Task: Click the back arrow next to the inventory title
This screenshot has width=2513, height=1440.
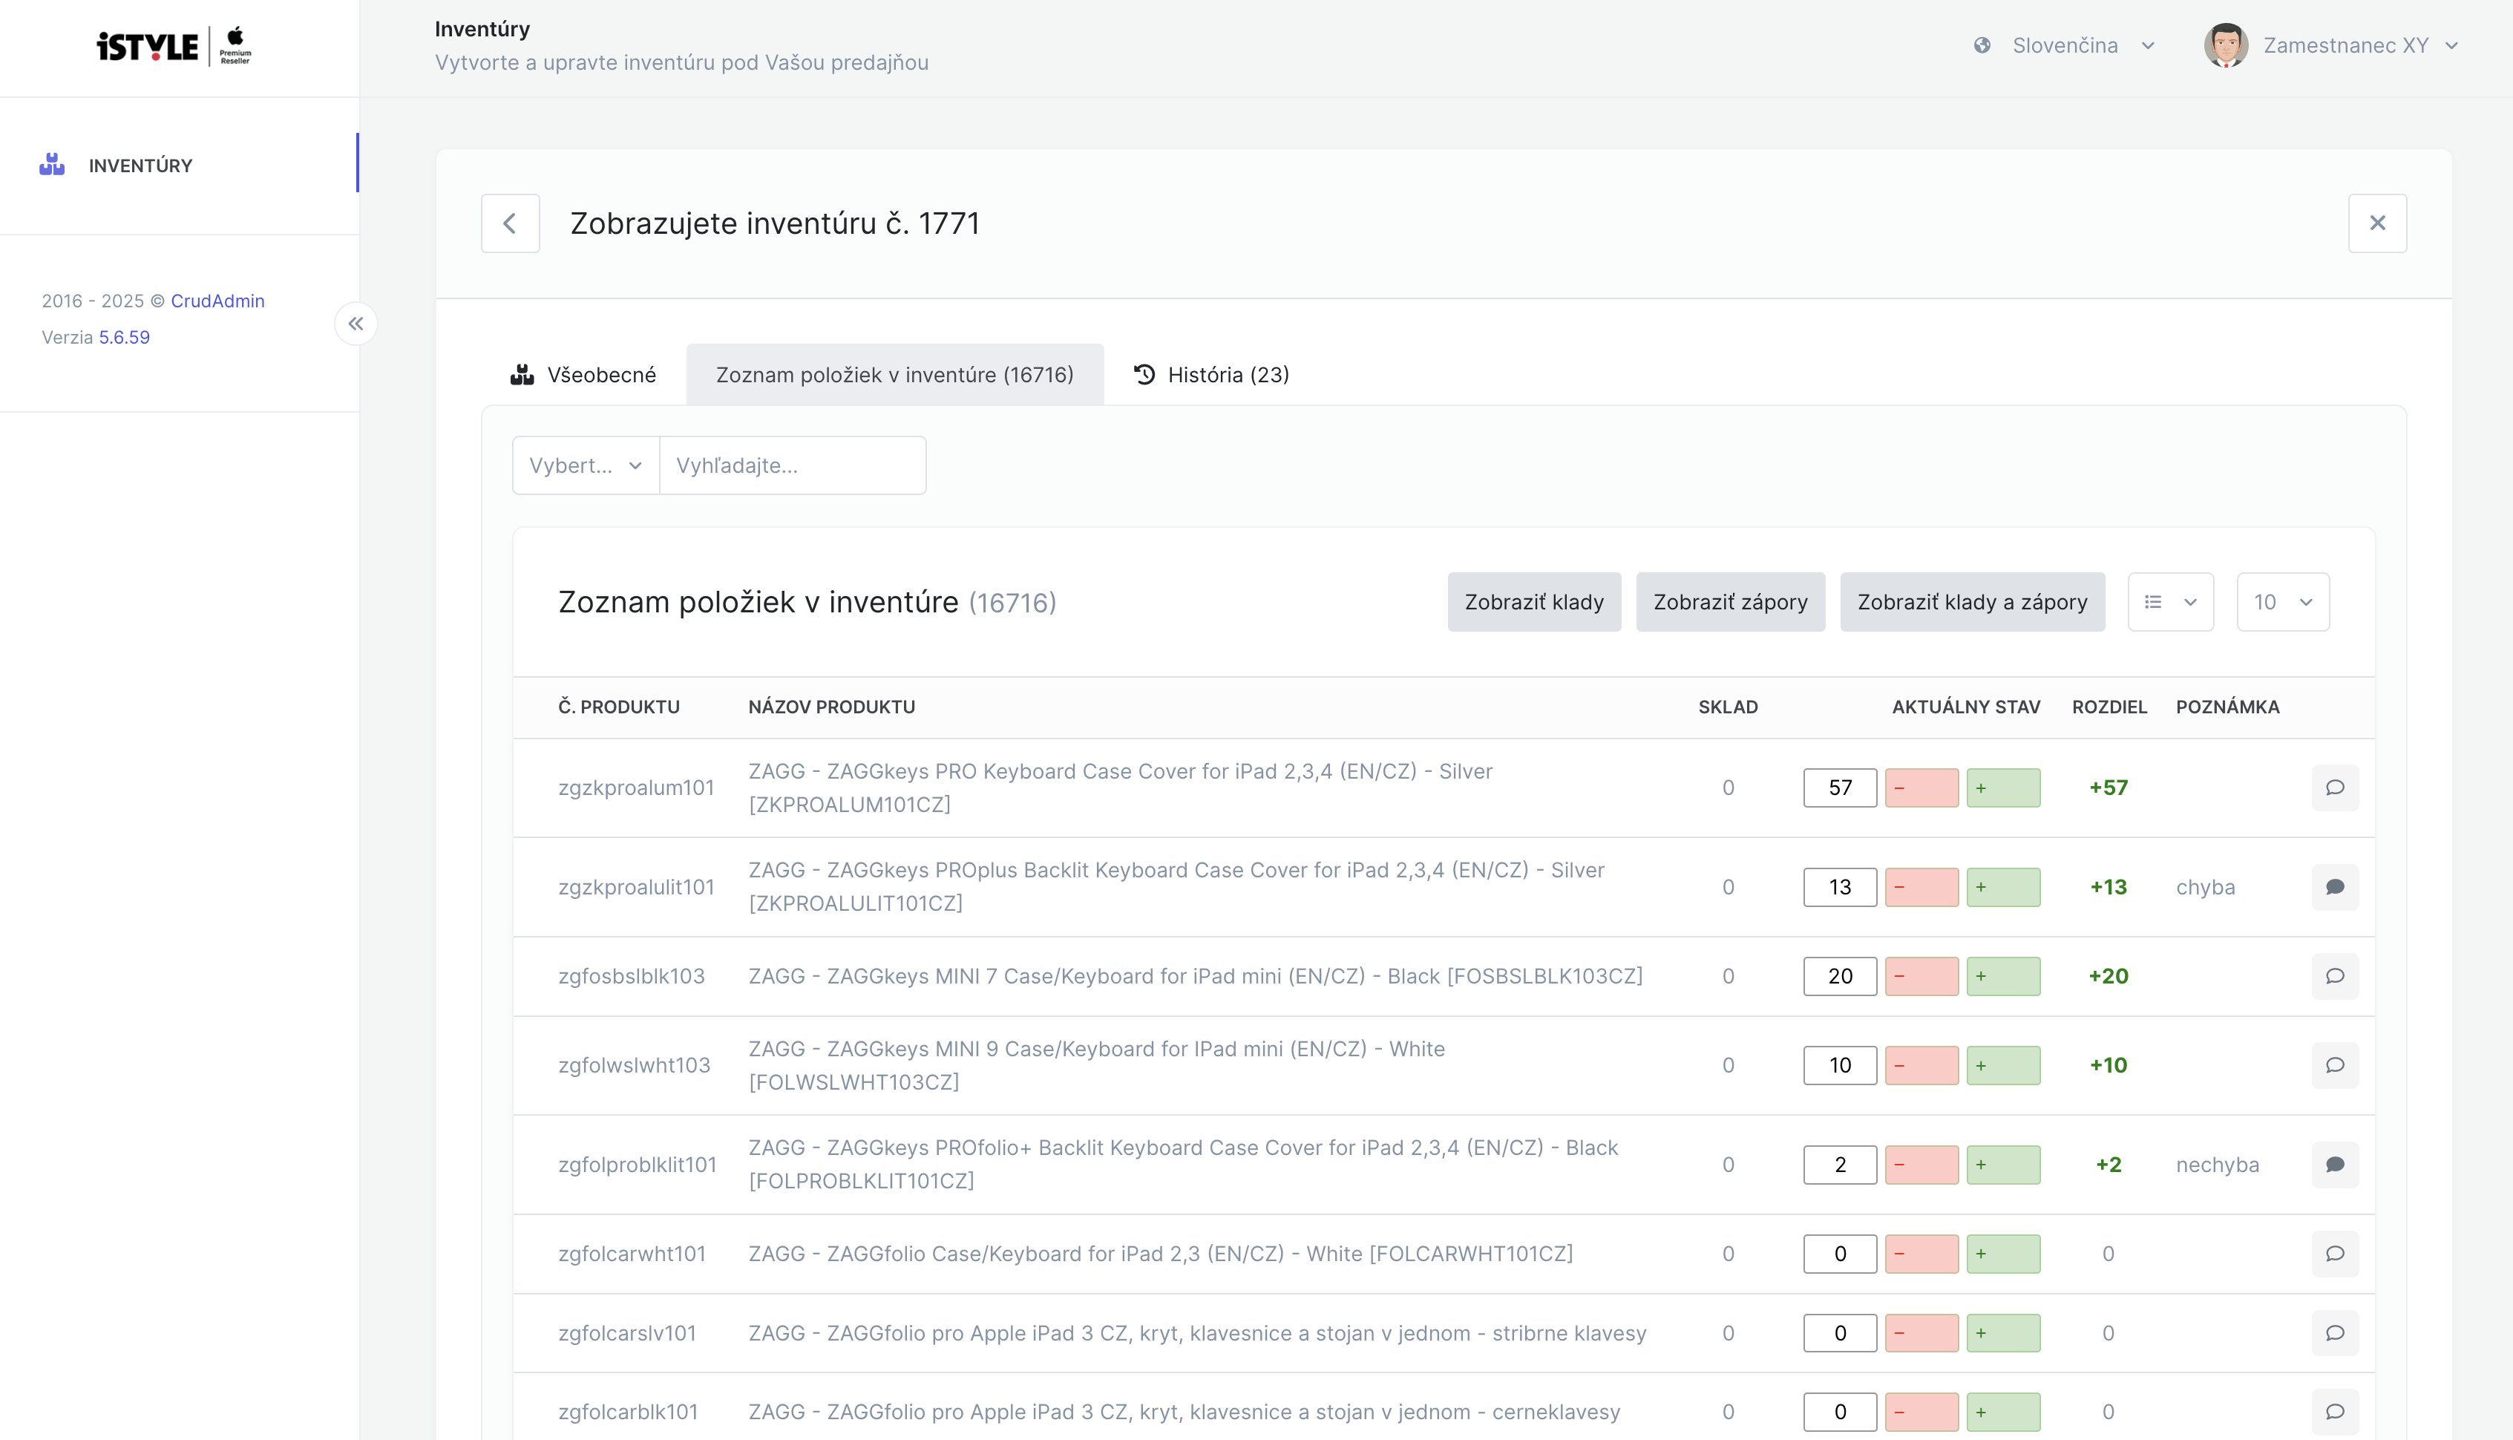Action: coord(509,223)
